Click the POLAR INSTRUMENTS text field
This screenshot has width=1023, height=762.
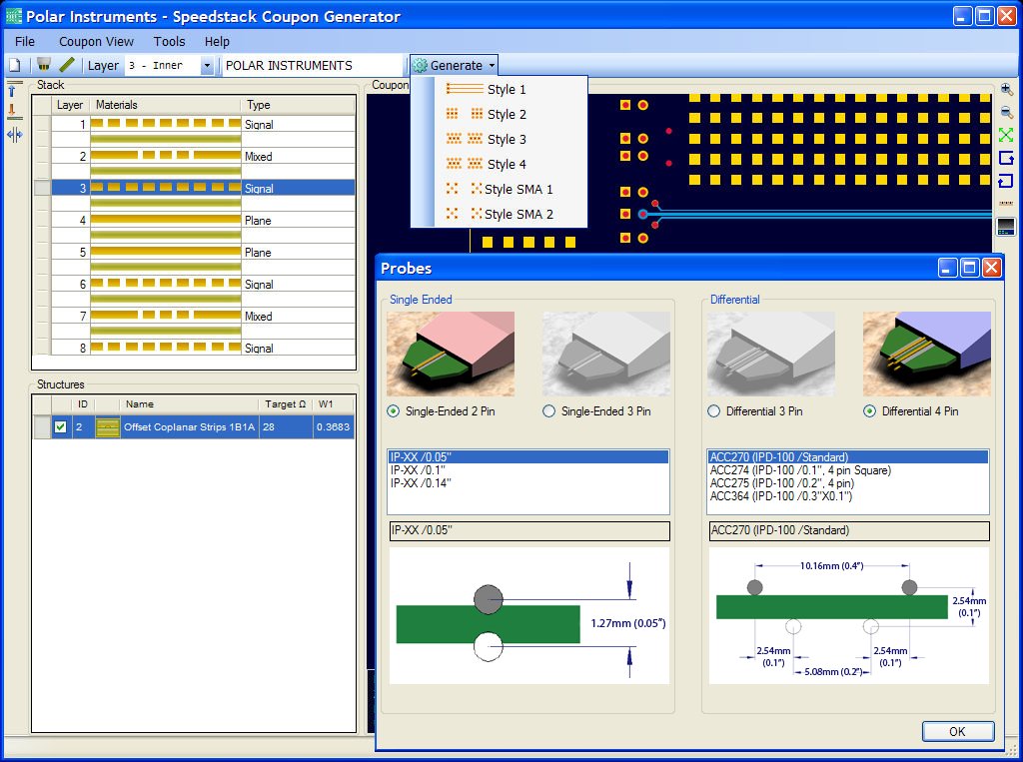coord(313,65)
